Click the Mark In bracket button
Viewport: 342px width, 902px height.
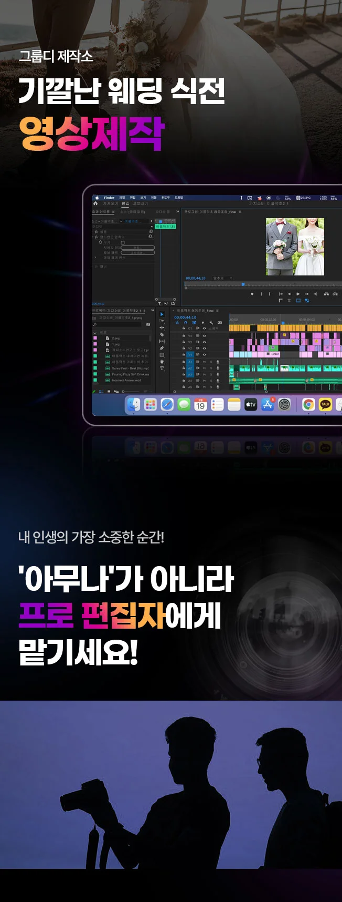262,294
